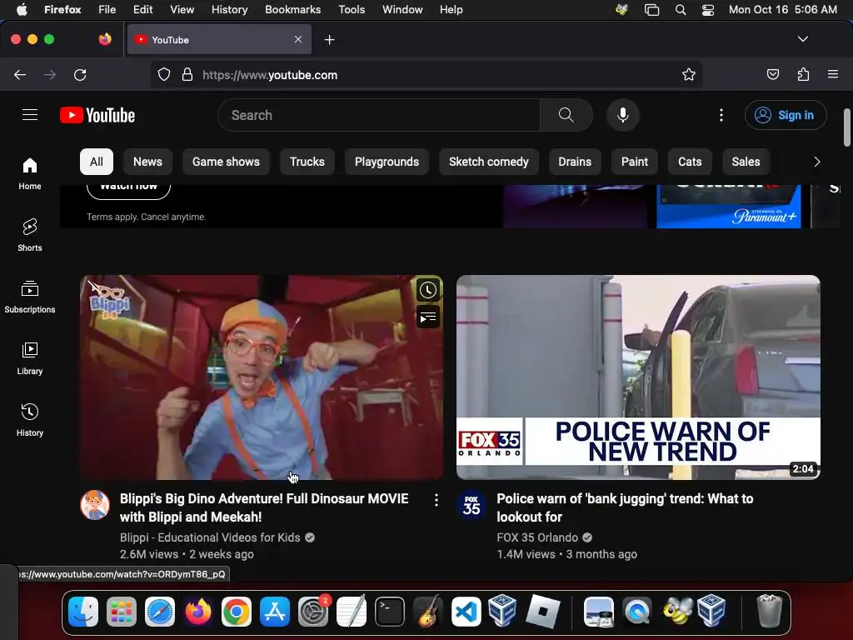This screenshot has width=853, height=640.
Task: Open Firefox application menu
Action: (x=833, y=74)
